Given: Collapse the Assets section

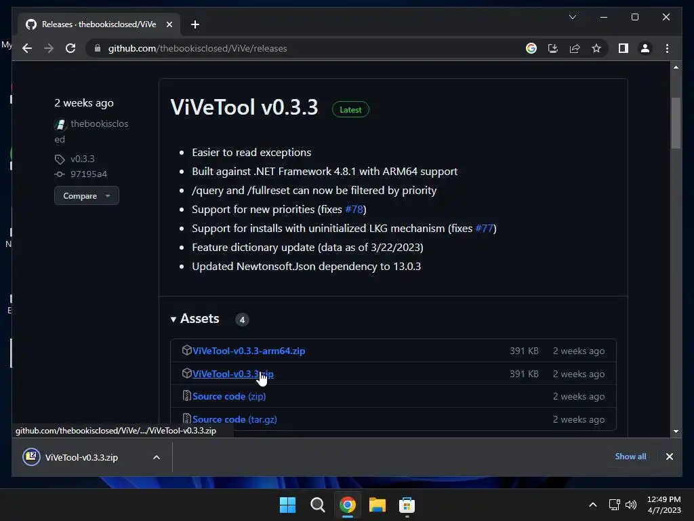Looking at the screenshot, I should 195,319.
